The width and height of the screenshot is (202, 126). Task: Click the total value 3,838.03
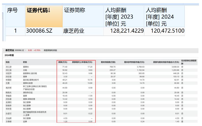tap(175, 67)
